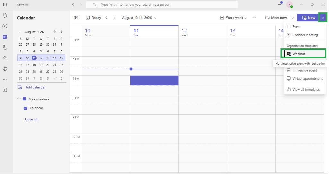Collapse the calendar side panel icon
Viewport: 329px width, 174px height.
click(76, 18)
